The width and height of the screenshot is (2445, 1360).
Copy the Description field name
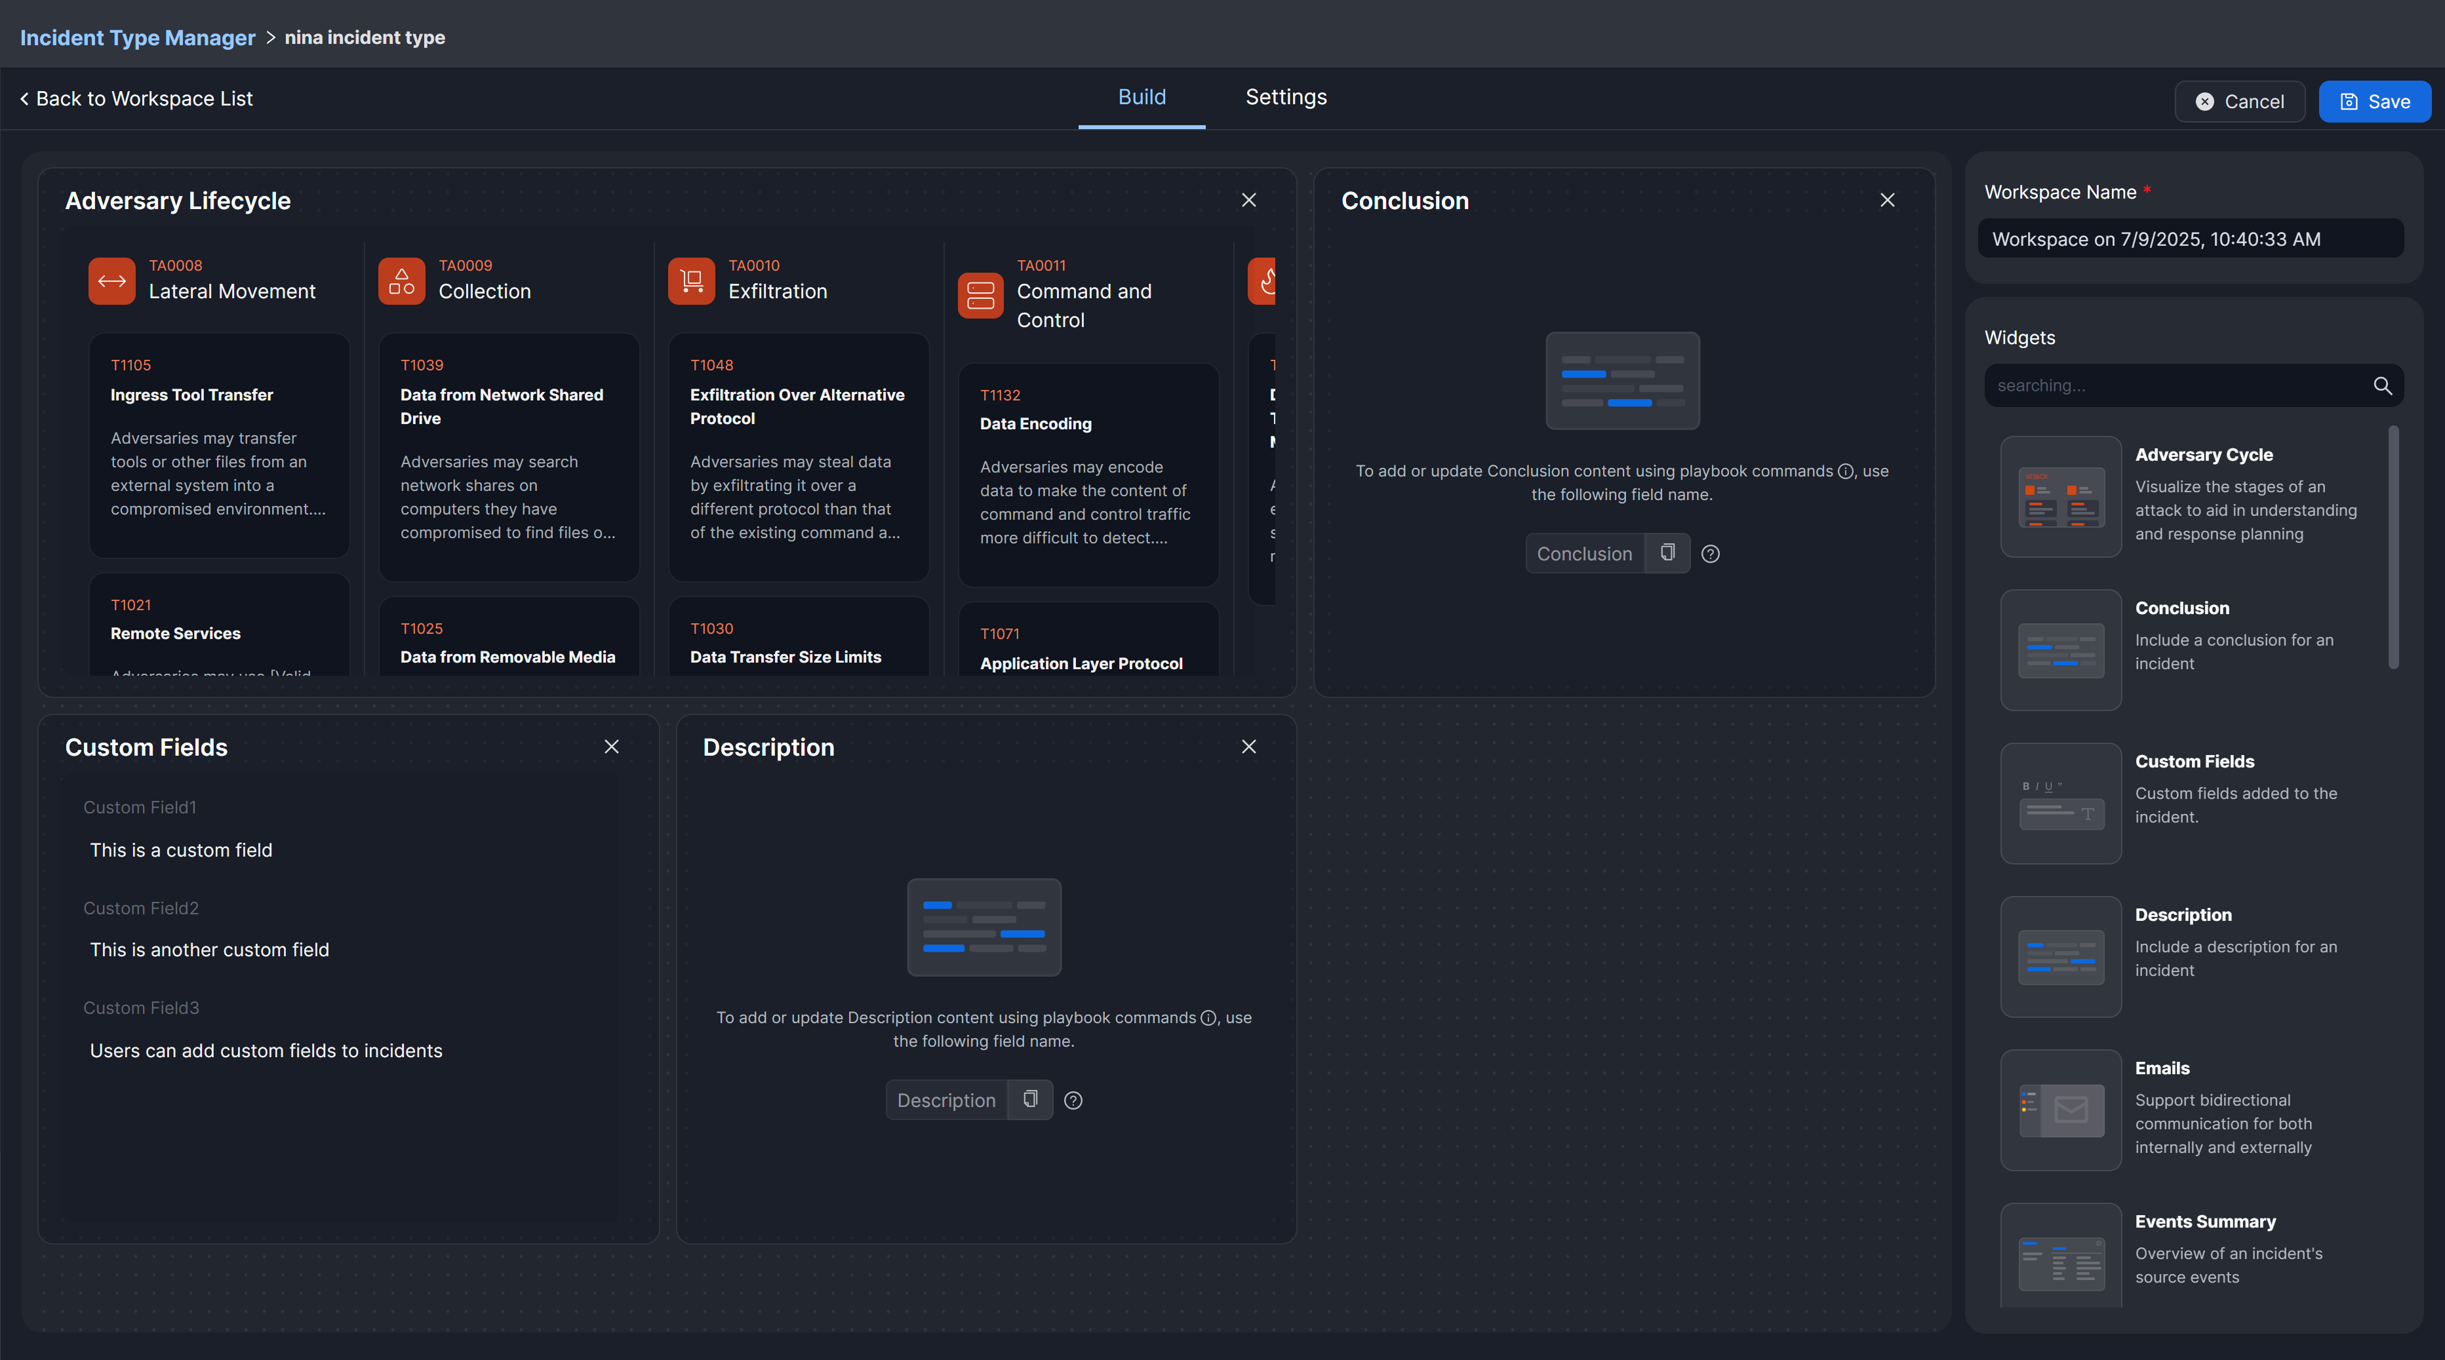(1030, 1100)
